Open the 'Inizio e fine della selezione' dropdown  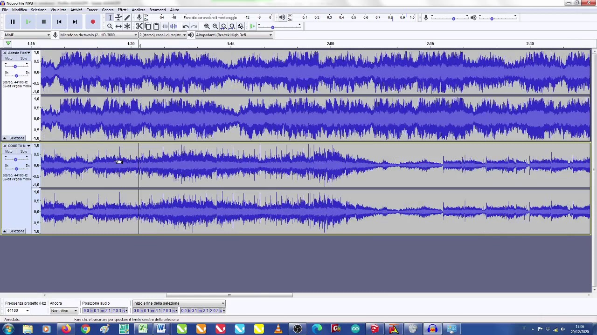[x=179, y=303]
